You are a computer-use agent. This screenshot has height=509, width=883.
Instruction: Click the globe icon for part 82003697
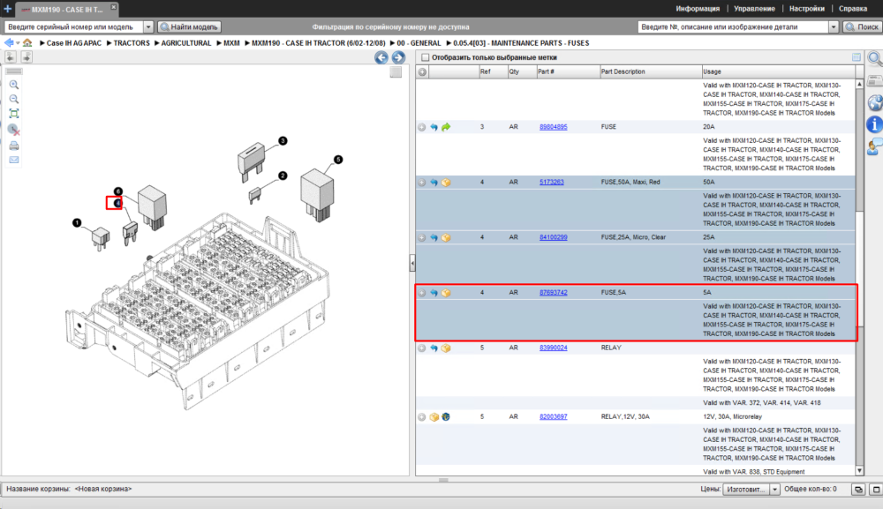[x=446, y=416]
